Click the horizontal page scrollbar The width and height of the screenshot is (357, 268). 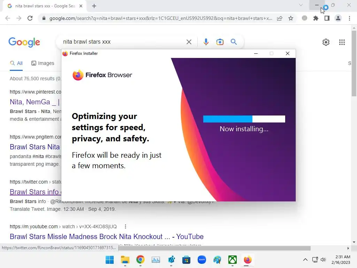click(x=214, y=248)
